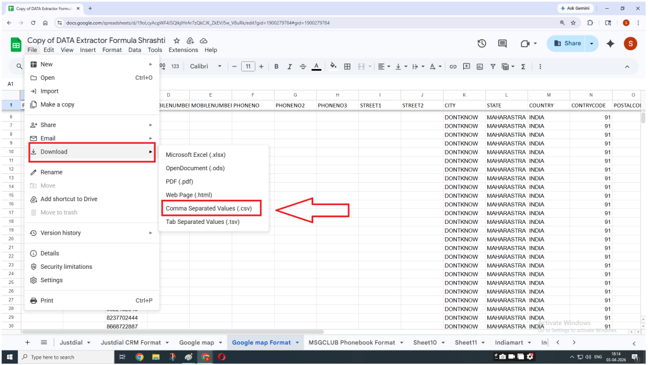Click the borders icon in toolbar
Screen dimensions: 648x365
tap(347, 66)
